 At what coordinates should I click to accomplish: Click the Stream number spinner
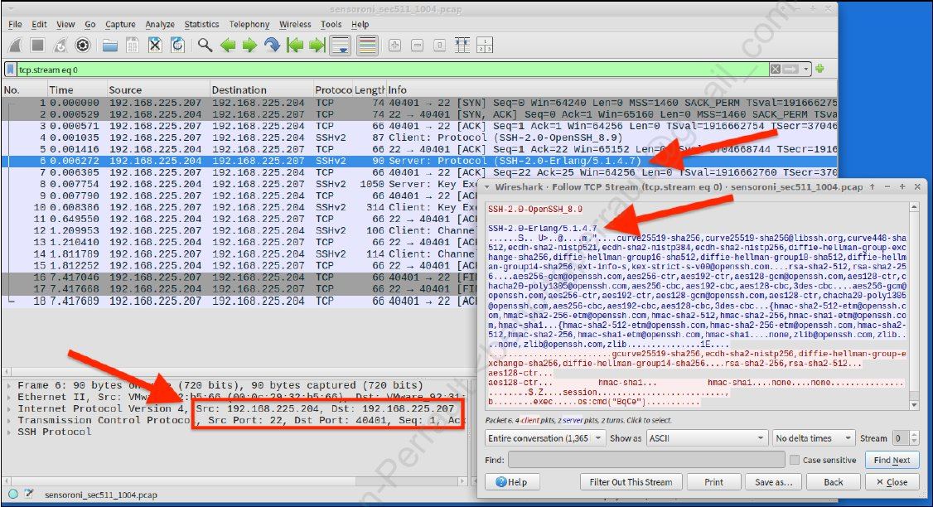click(x=905, y=438)
